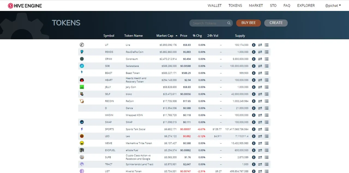Click 'Coroneum' token name

[x=132, y=59]
